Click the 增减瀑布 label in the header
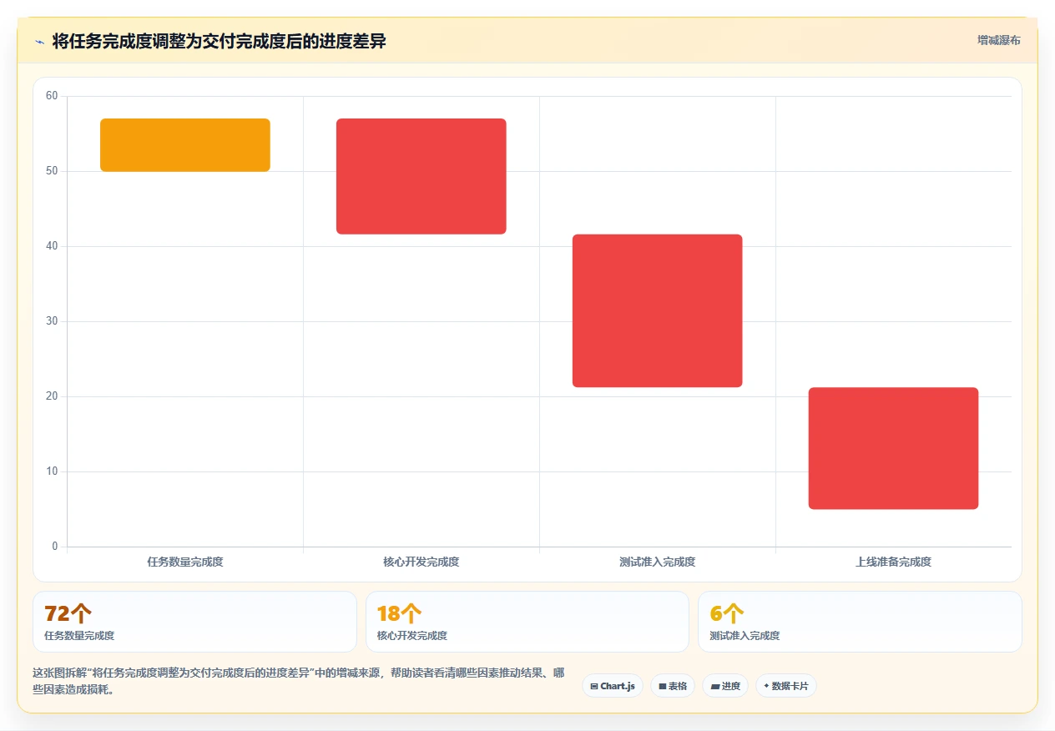 click(x=998, y=40)
